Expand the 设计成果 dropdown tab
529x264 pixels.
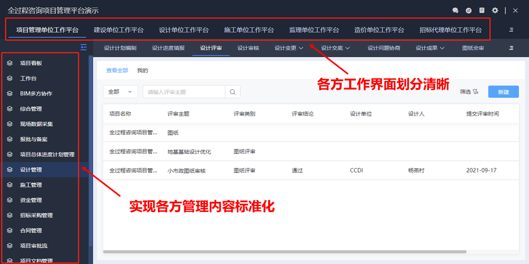pos(430,48)
